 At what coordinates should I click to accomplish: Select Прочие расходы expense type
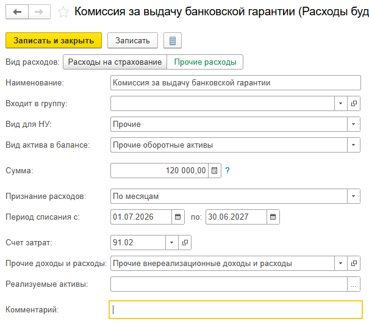coord(205,62)
